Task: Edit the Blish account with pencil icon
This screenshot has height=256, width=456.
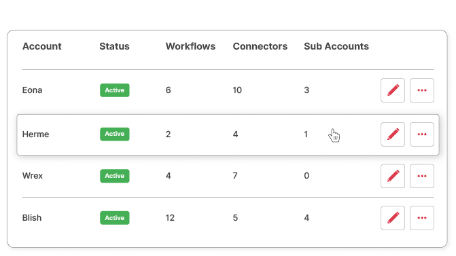Action: [393, 218]
